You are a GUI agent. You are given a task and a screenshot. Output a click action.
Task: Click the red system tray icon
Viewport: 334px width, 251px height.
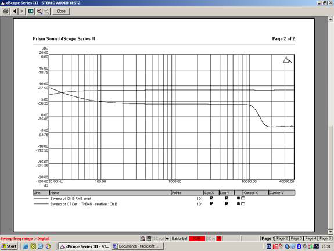[x=276, y=246]
